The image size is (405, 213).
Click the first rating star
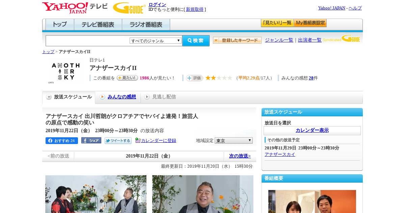(x=208, y=78)
